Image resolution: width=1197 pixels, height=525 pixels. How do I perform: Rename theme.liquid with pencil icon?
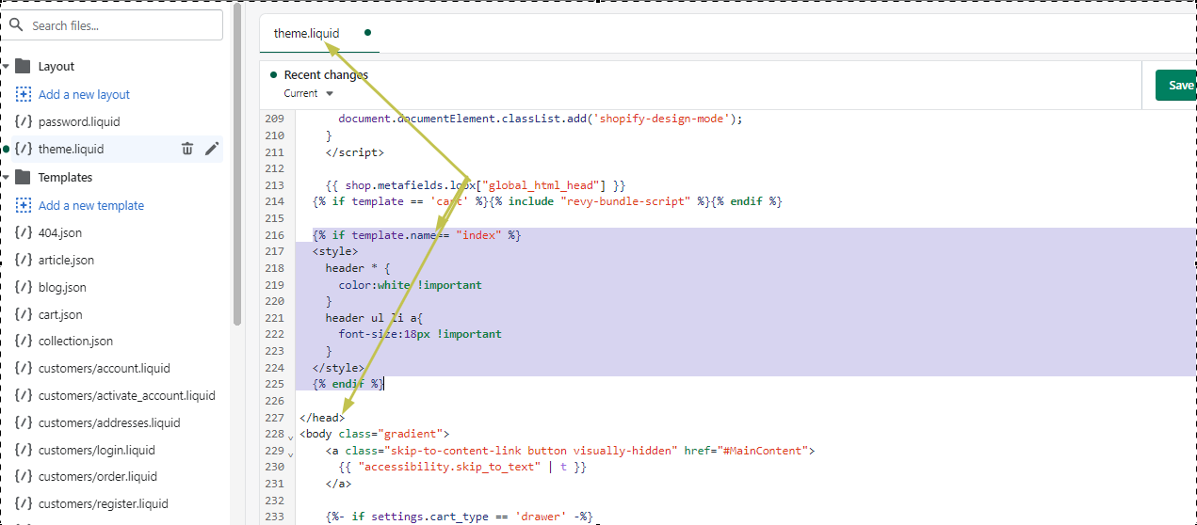tap(212, 149)
